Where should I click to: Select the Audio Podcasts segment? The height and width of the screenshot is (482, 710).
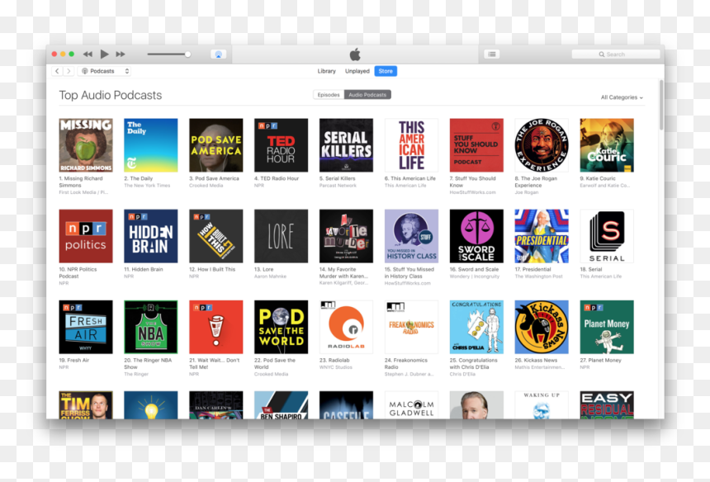(x=367, y=95)
